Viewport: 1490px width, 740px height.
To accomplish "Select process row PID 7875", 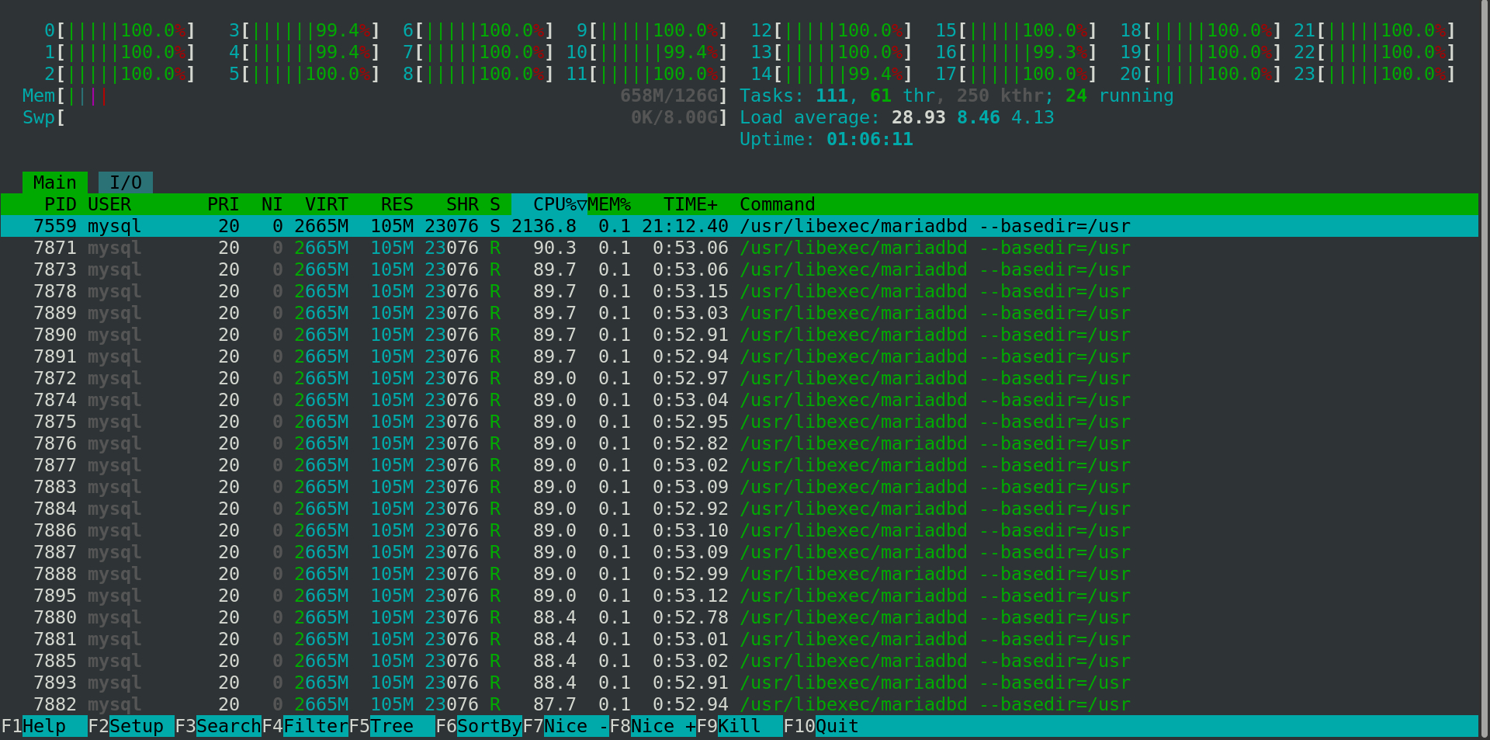I will [740, 422].
